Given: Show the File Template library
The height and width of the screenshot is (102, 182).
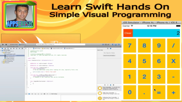Looking at the screenshot, I should (x=105, y=85).
